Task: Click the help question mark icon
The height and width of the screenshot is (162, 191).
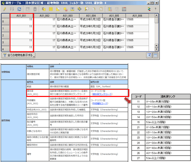Action: (x=156, y=9)
